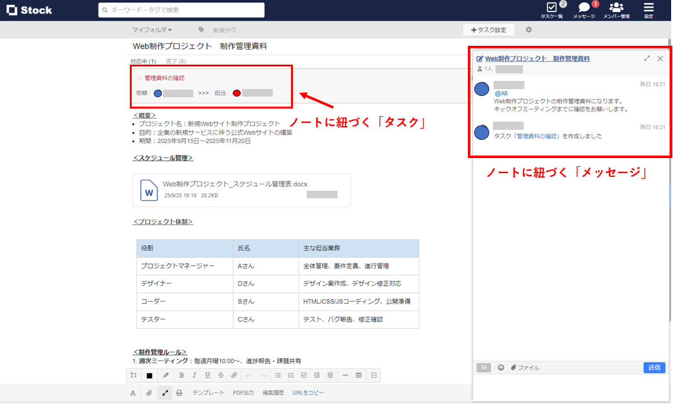Screen dimensions: 673x404
Task: Click the print icon below the editor
Action: coord(179,392)
